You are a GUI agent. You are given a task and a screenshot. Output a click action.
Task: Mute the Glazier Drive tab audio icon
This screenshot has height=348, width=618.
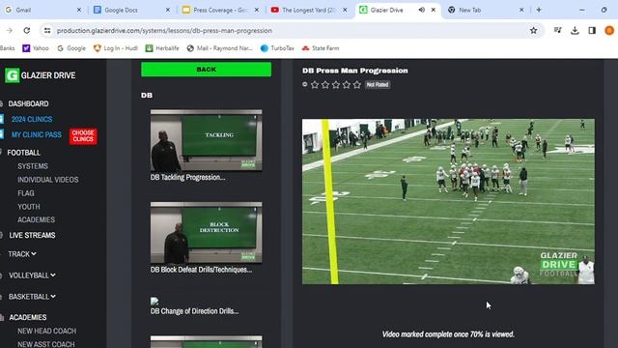pyautogui.click(x=421, y=10)
